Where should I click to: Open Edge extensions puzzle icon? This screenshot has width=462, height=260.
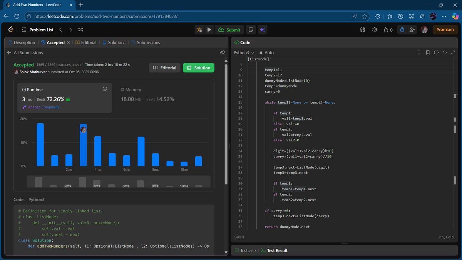[377, 16]
